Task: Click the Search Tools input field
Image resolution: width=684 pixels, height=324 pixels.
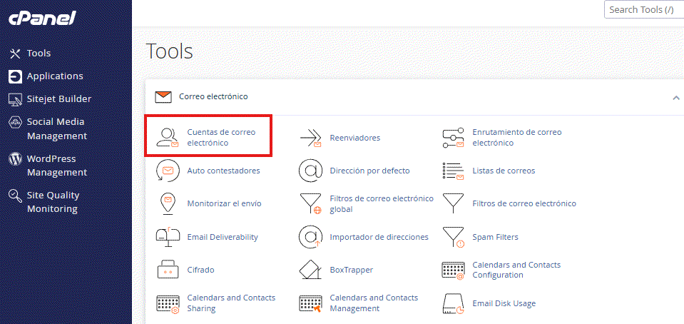Action: (643, 10)
